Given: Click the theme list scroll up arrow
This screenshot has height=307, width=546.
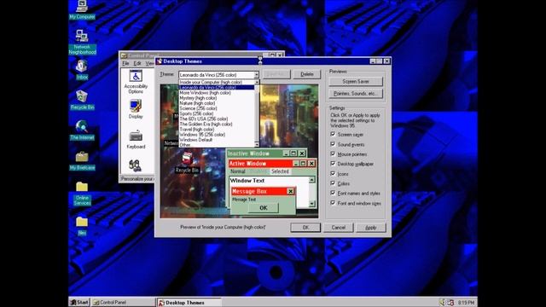Looking at the screenshot, I should 257,82.
